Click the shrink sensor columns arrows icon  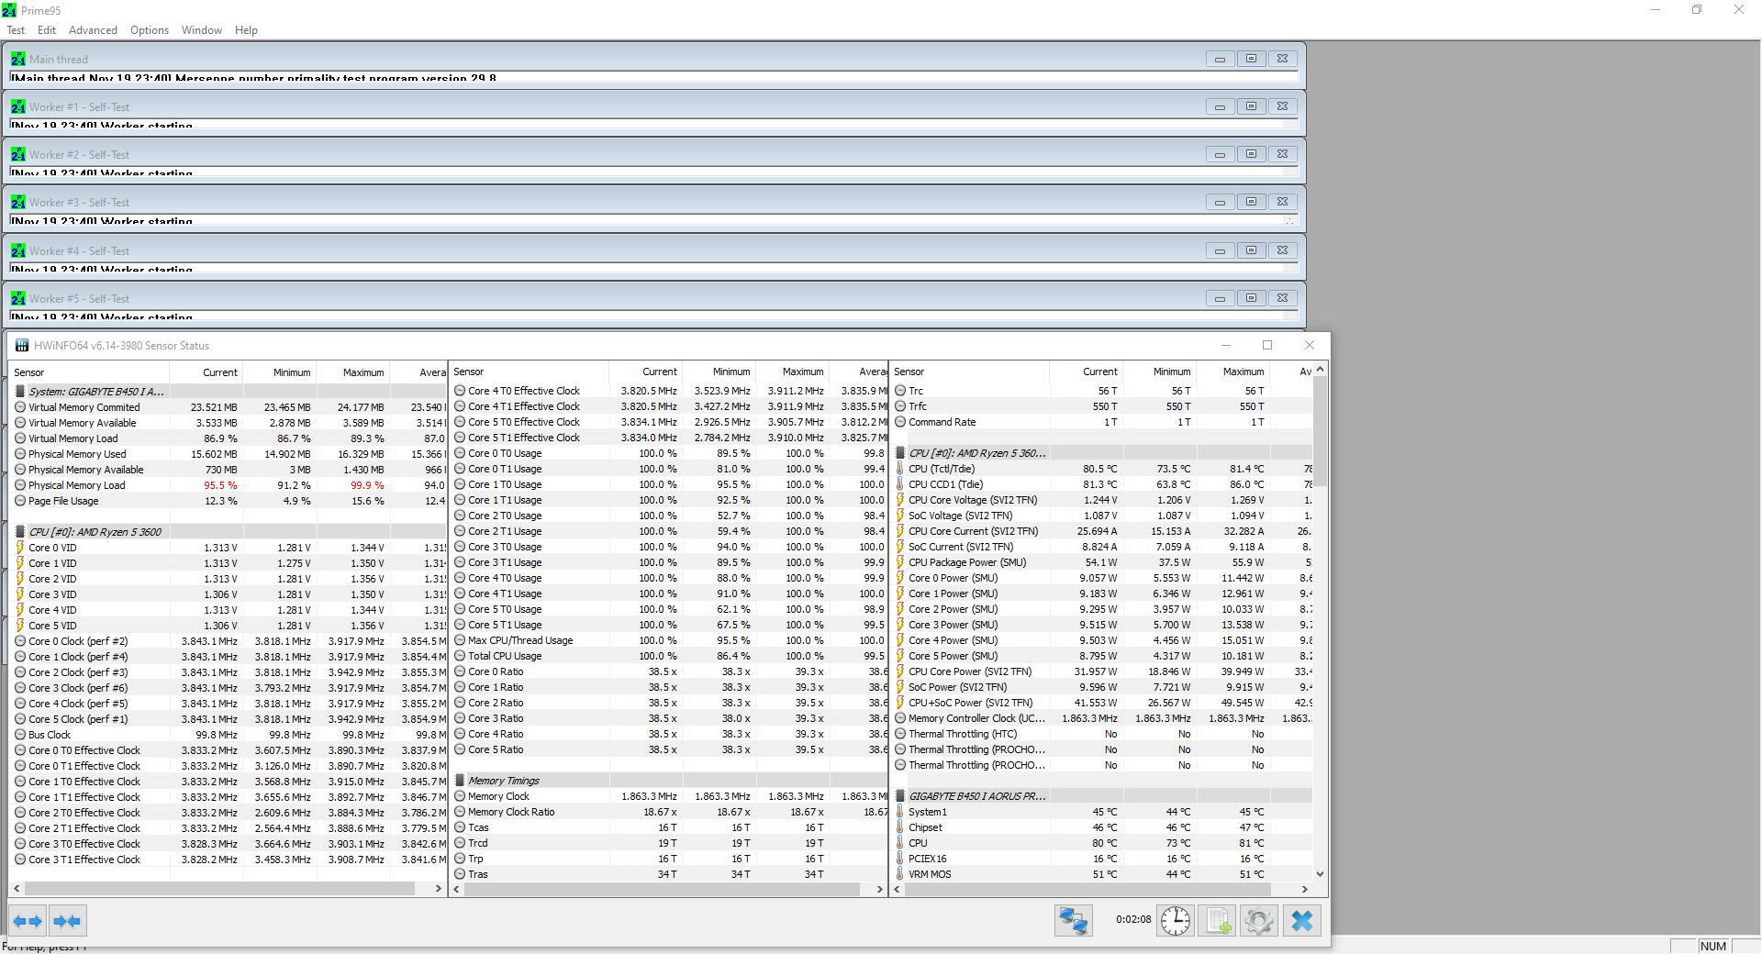pos(67,921)
